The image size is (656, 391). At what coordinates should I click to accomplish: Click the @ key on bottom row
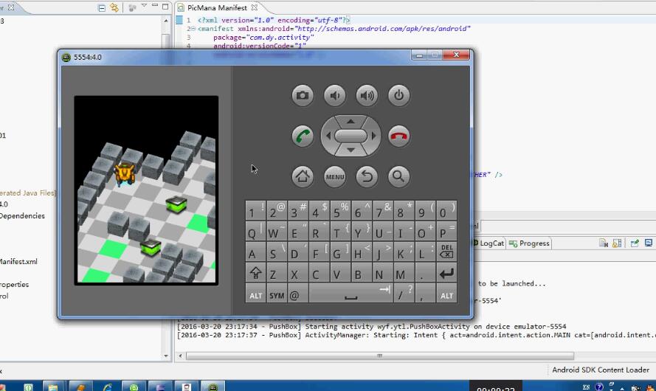(x=298, y=294)
